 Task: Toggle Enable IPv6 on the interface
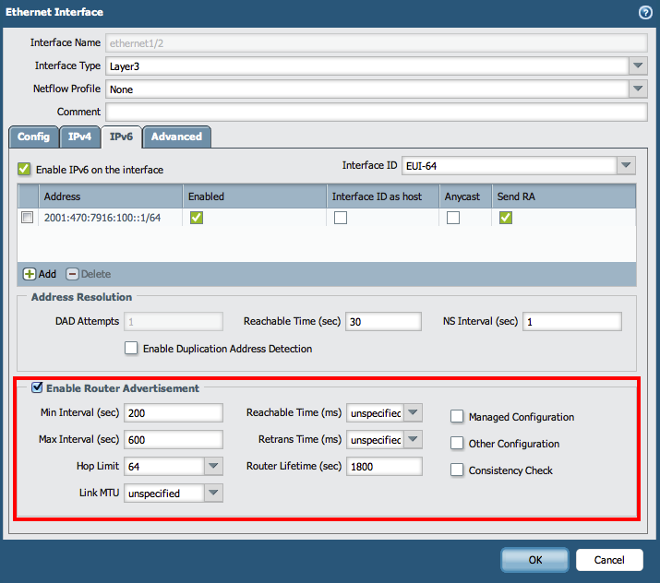point(24,170)
